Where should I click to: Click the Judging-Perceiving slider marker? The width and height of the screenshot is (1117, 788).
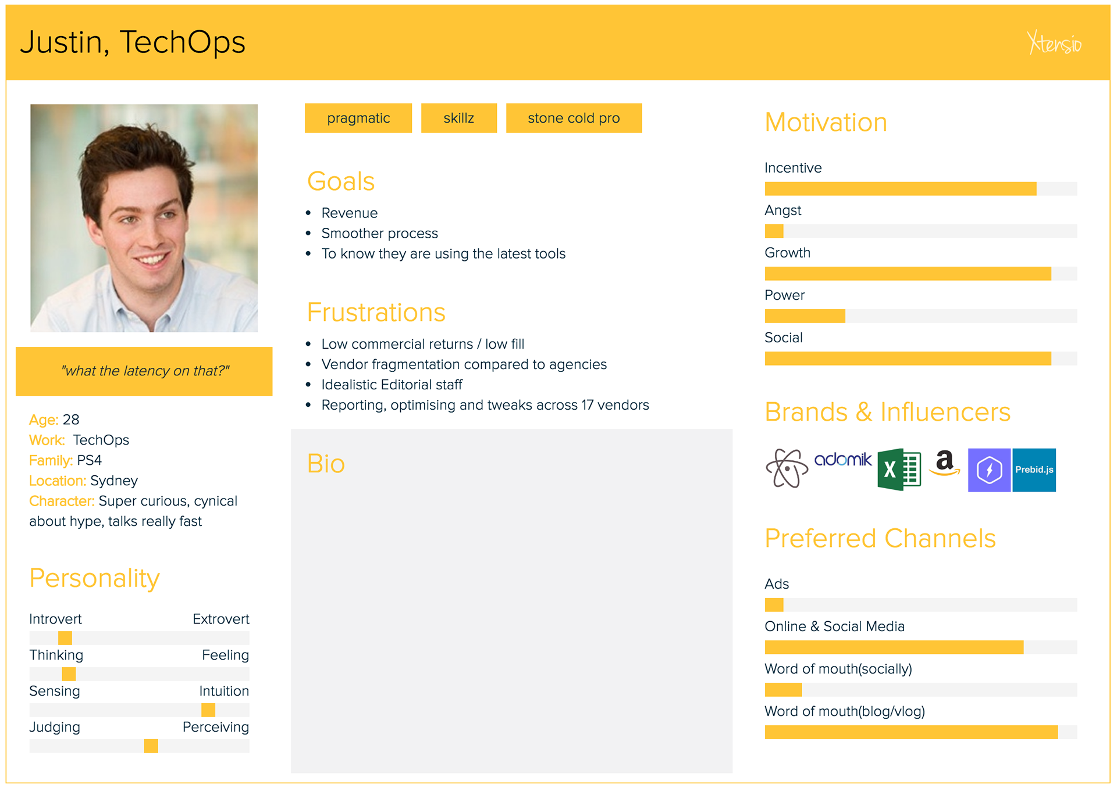tap(151, 746)
